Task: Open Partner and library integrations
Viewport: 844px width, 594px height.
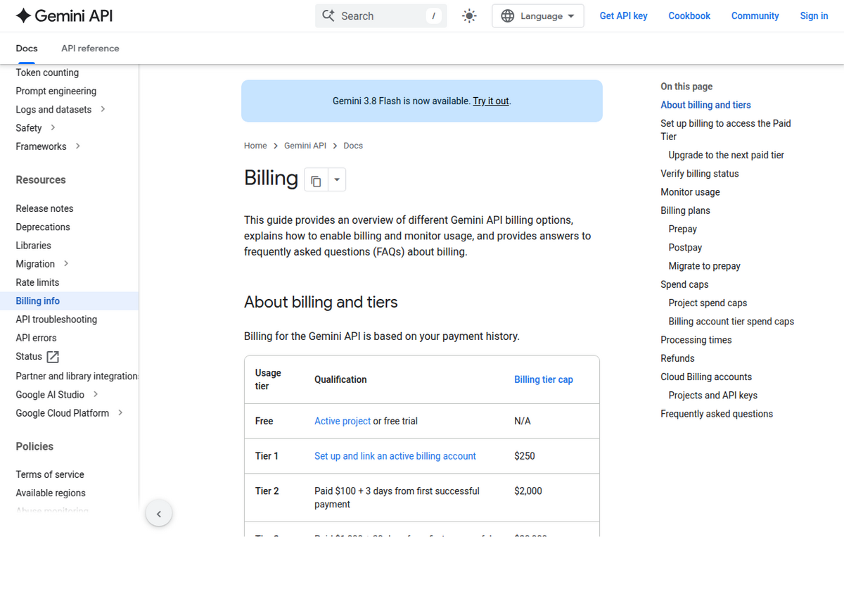Action: [x=77, y=376]
